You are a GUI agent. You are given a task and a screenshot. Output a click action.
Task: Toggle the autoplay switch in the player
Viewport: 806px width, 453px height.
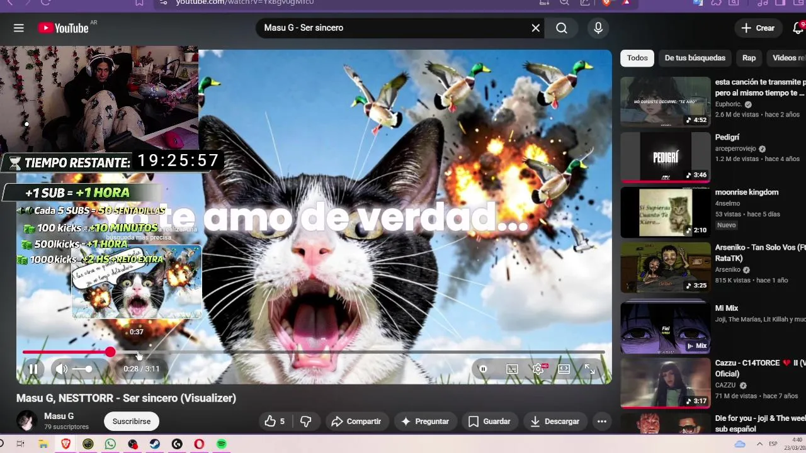pos(483,369)
